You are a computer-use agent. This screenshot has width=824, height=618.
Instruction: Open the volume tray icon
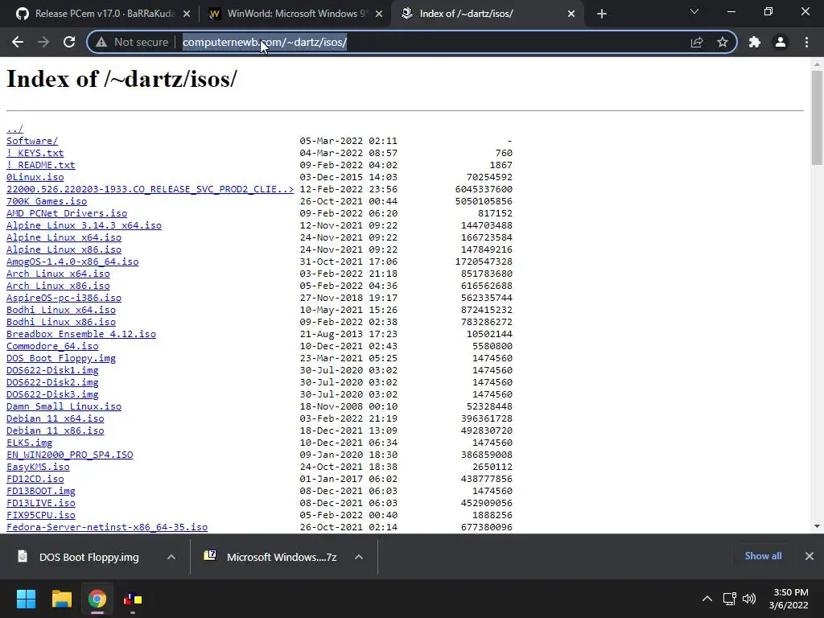click(x=749, y=599)
